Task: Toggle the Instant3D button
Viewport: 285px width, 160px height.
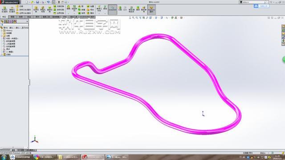Action: (113, 9)
